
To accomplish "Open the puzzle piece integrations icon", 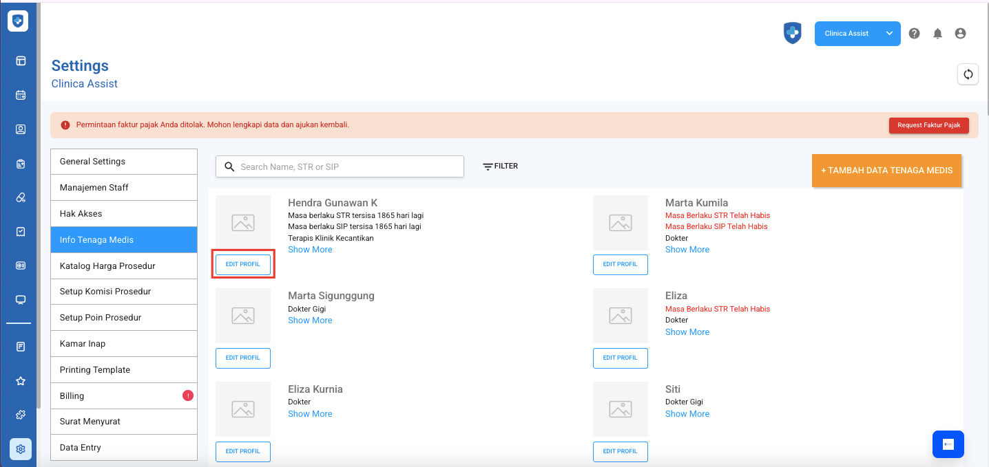I will (21, 415).
